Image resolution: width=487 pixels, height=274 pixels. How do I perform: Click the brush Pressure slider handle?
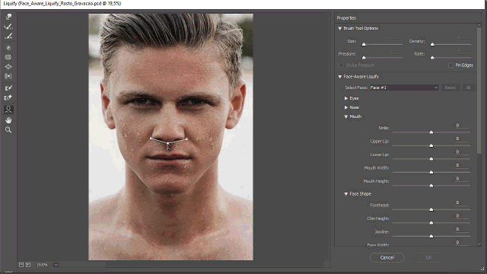[364, 58]
